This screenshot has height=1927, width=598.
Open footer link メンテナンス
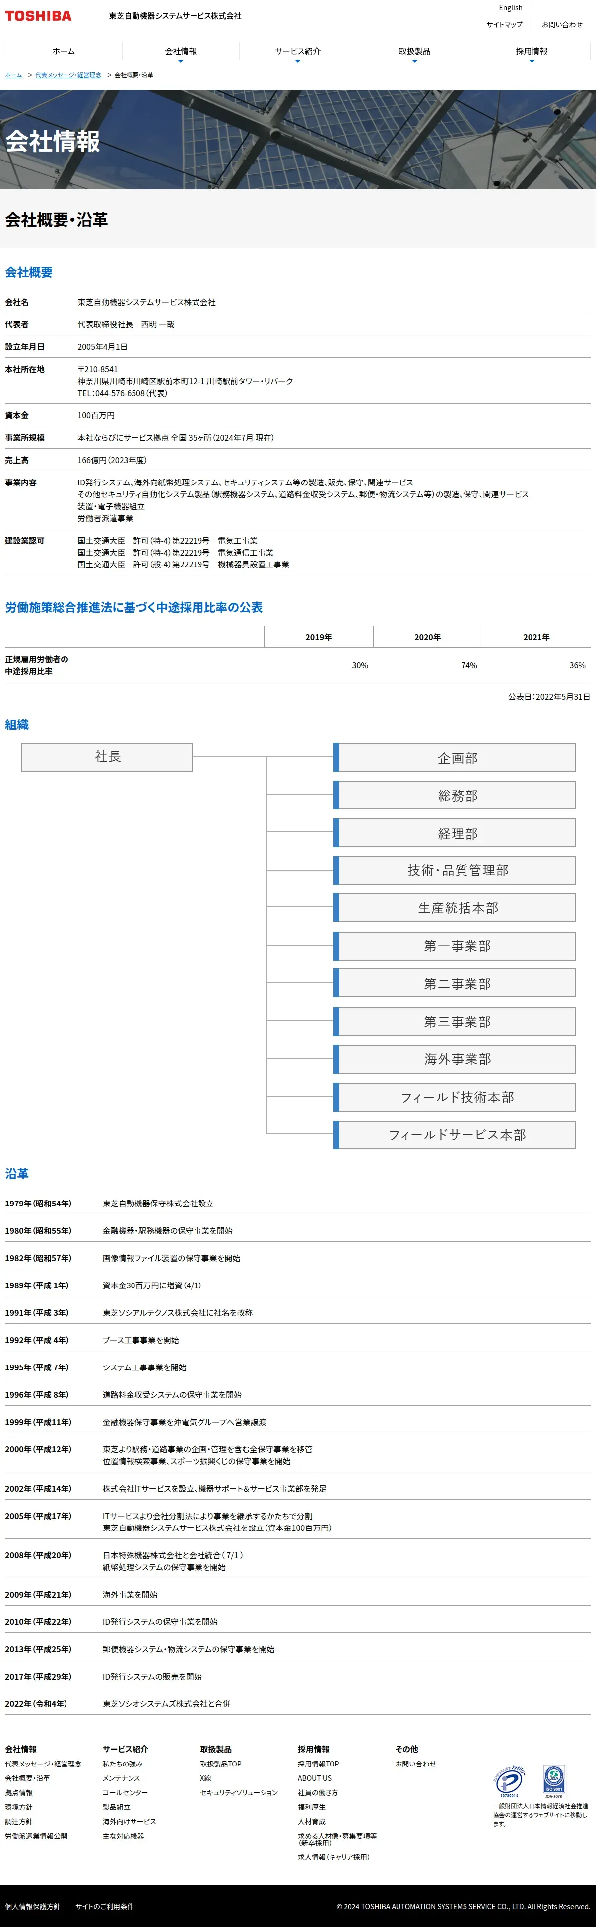[121, 1778]
